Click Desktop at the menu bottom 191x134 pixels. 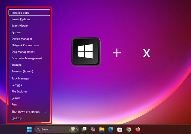[17, 118]
